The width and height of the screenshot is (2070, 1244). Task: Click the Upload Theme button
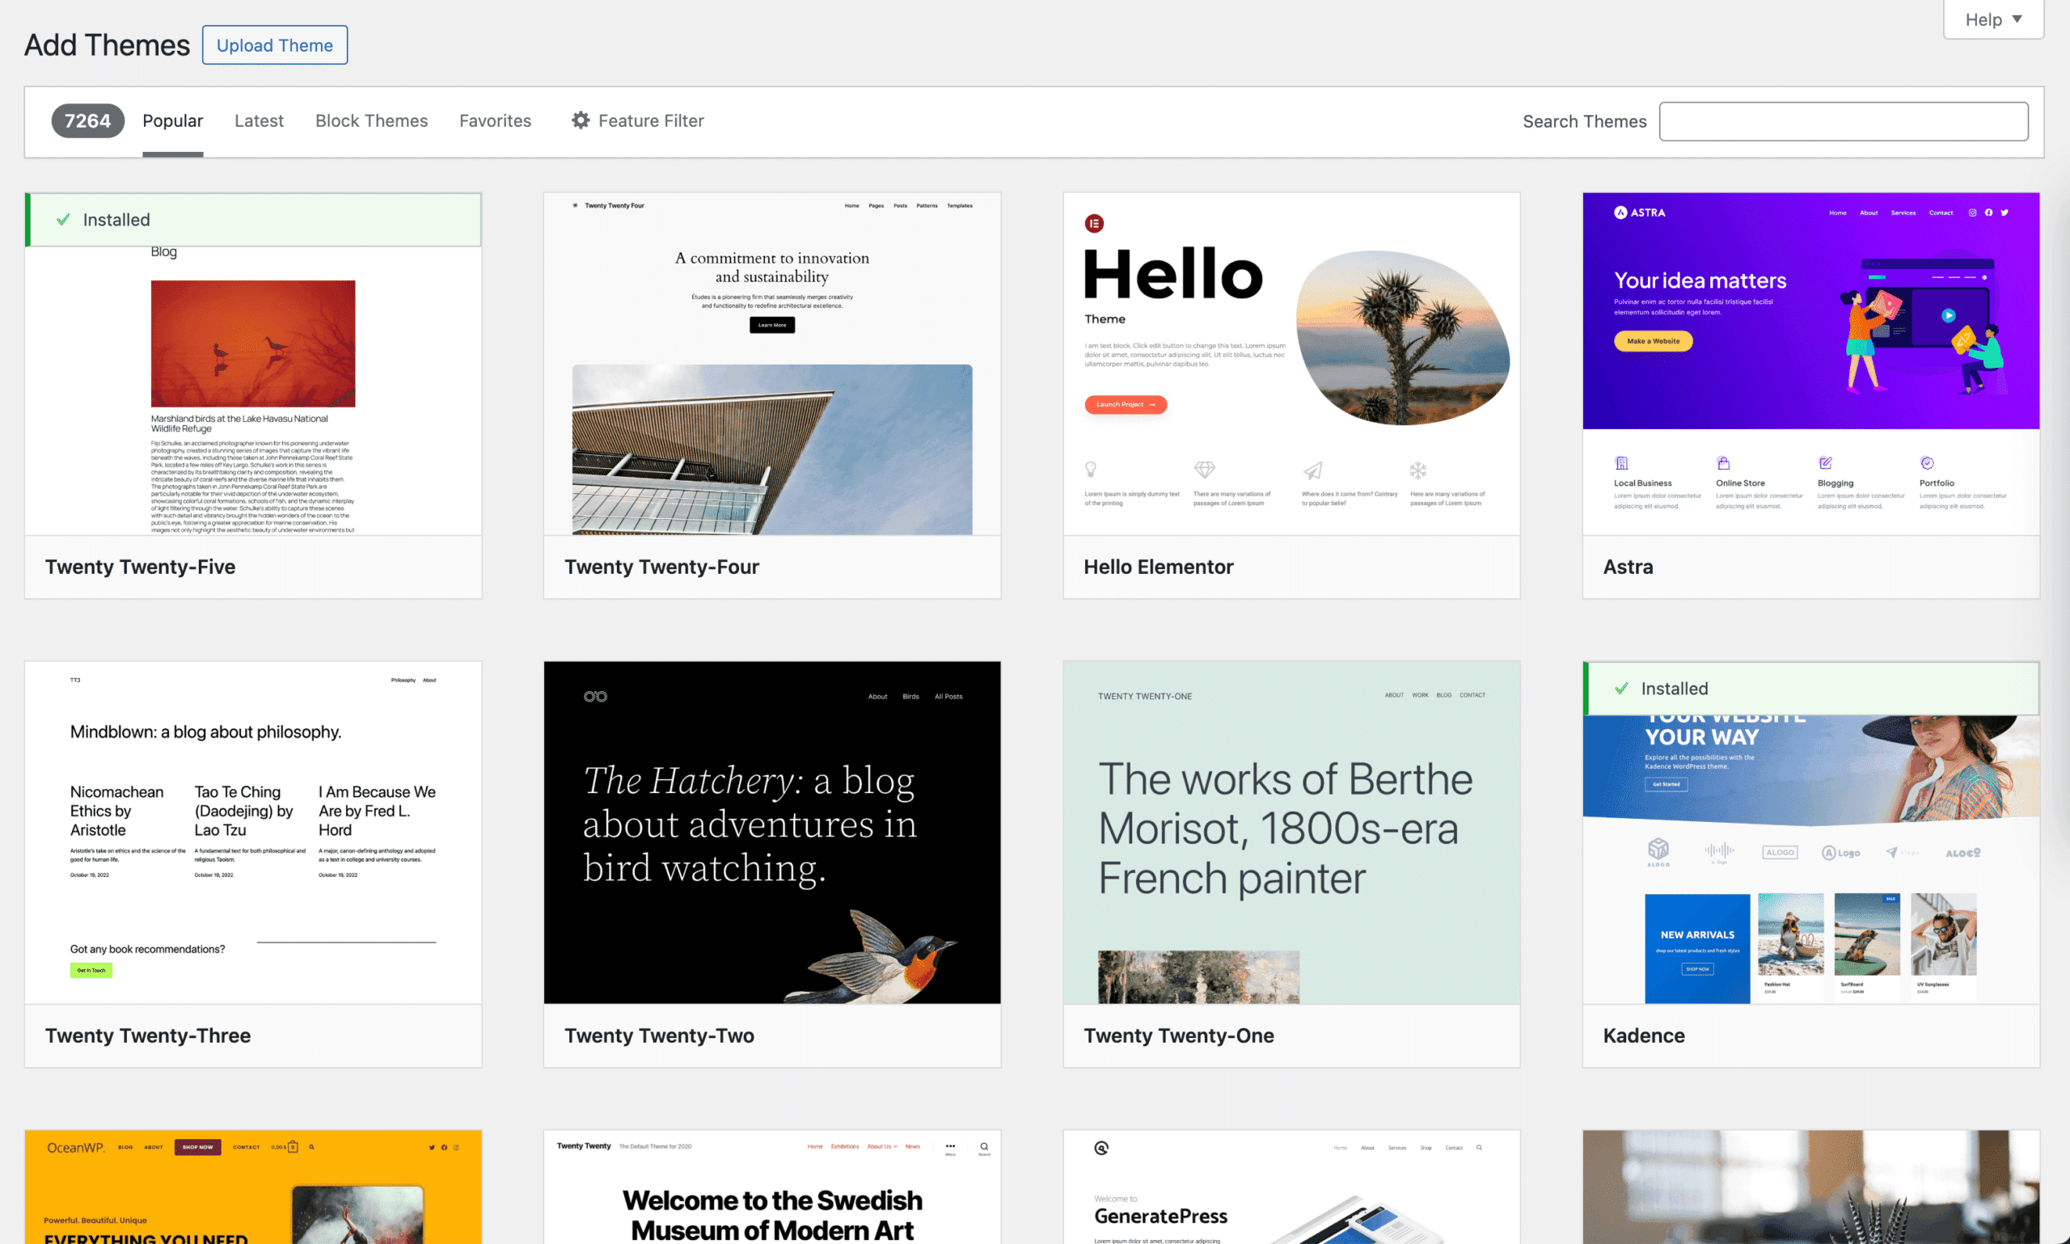(x=275, y=45)
